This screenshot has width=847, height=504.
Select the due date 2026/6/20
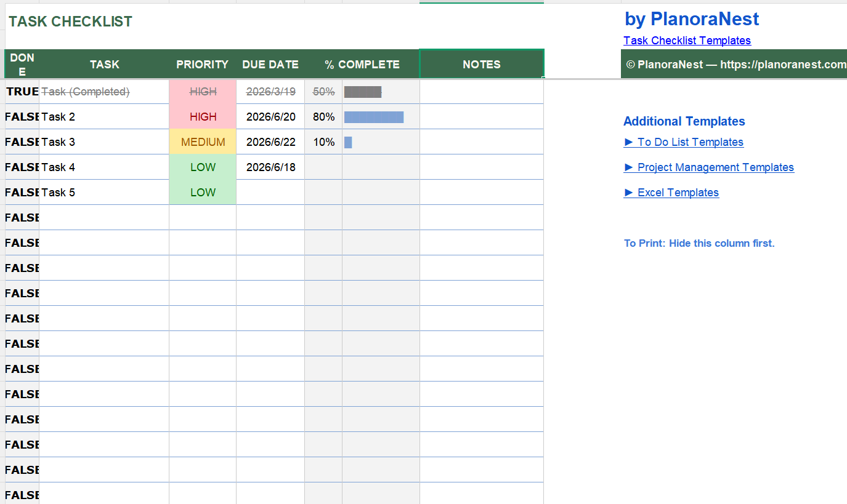point(270,117)
